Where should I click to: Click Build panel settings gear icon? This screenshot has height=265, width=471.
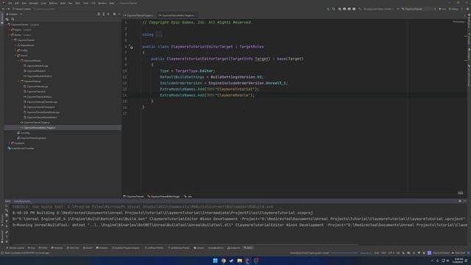pyautogui.click(x=460, y=201)
